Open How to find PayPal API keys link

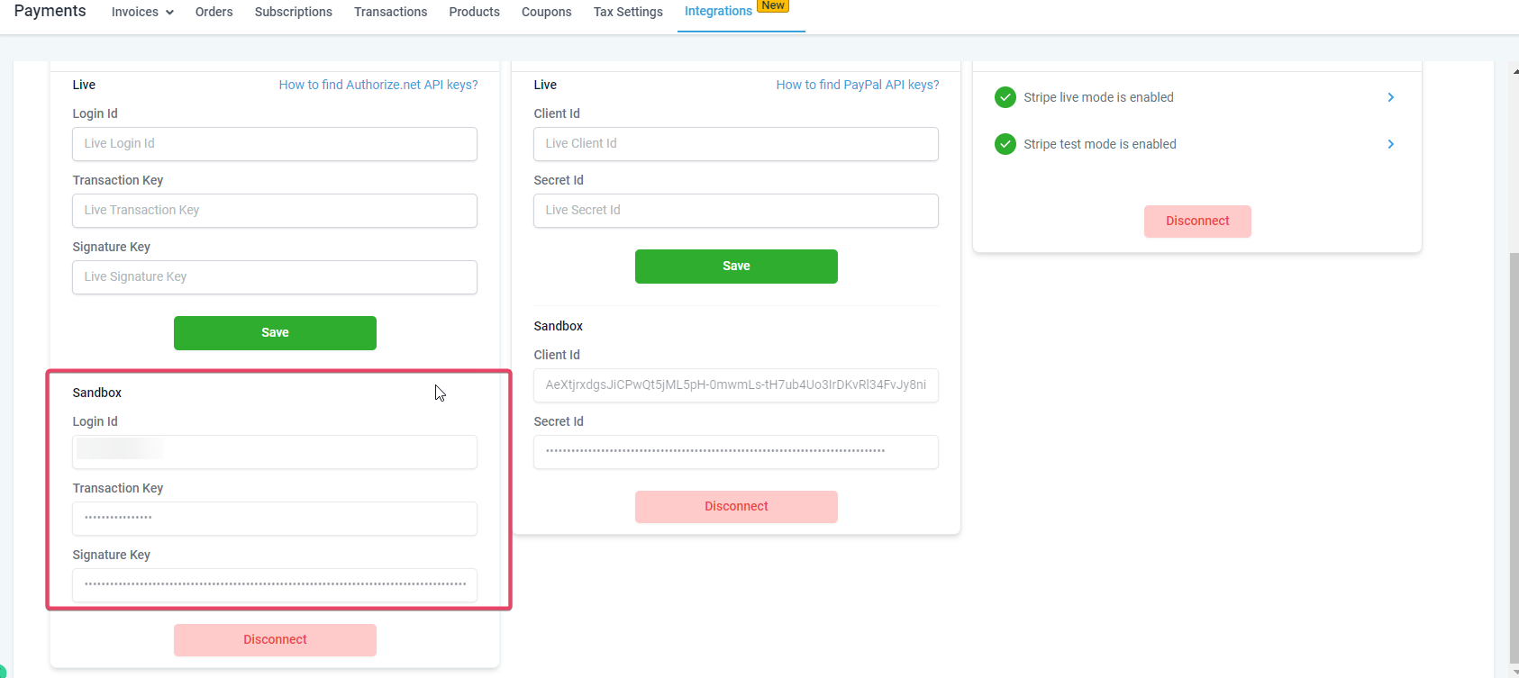pos(858,85)
